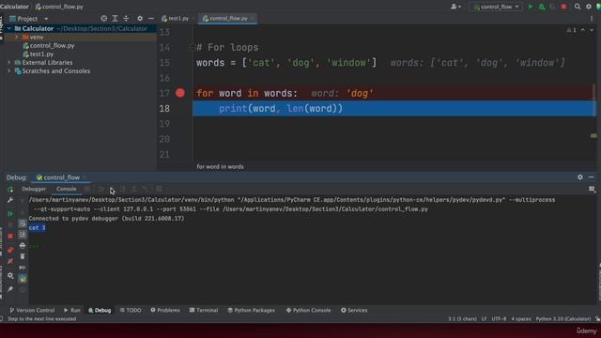Click pin tab icon in Debug sidebar
The image size is (601, 338).
[10, 289]
